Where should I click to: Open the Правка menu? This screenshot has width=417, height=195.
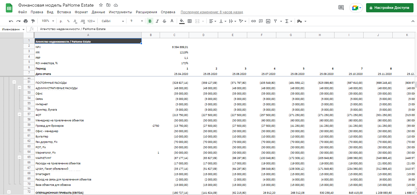tap(37, 12)
